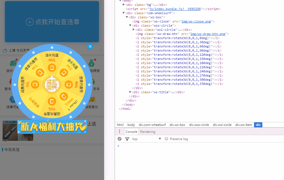The height and width of the screenshot is (180, 284).
Task: Close the lottery wheel popup
Action: point(90,47)
